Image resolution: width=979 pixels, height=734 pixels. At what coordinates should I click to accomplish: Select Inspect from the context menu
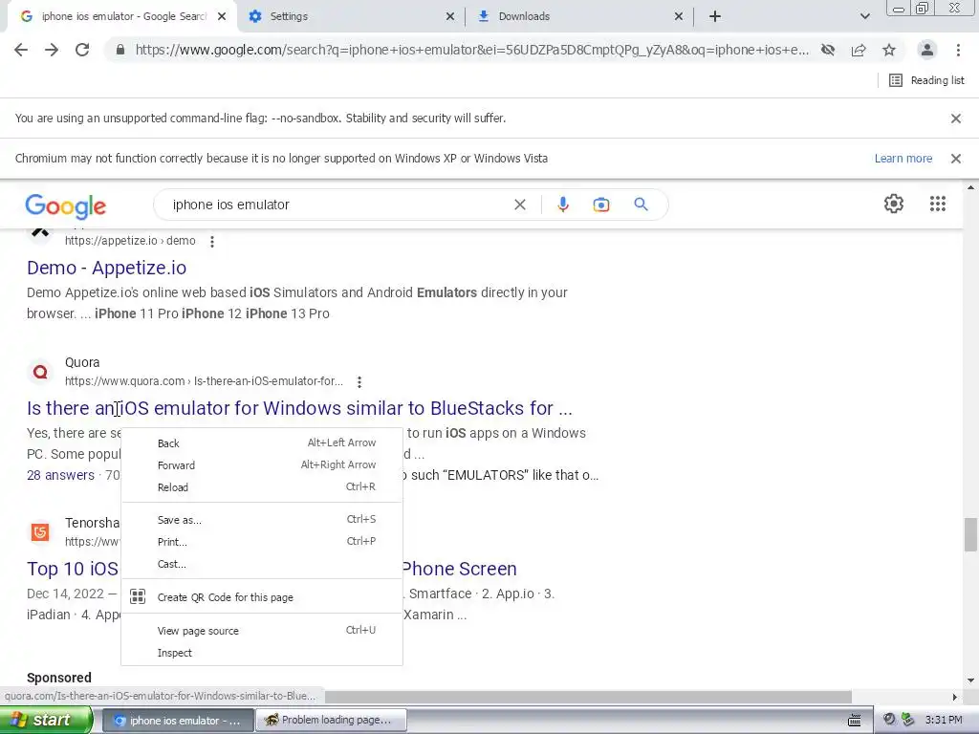(262, 653)
